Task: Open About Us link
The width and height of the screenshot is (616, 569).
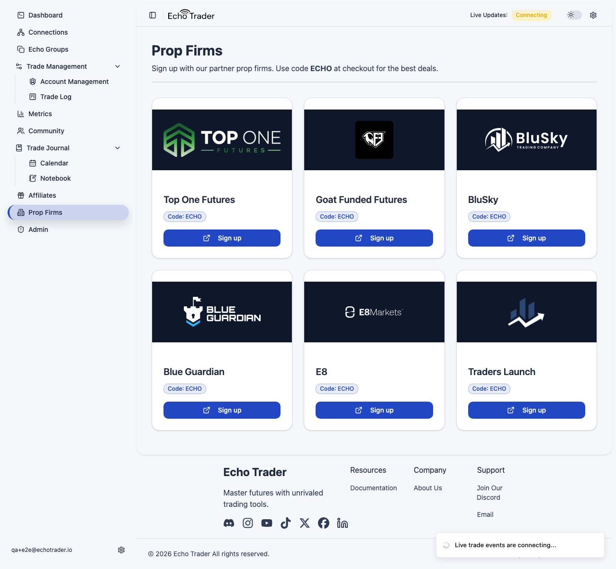Action: pyautogui.click(x=428, y=488)
